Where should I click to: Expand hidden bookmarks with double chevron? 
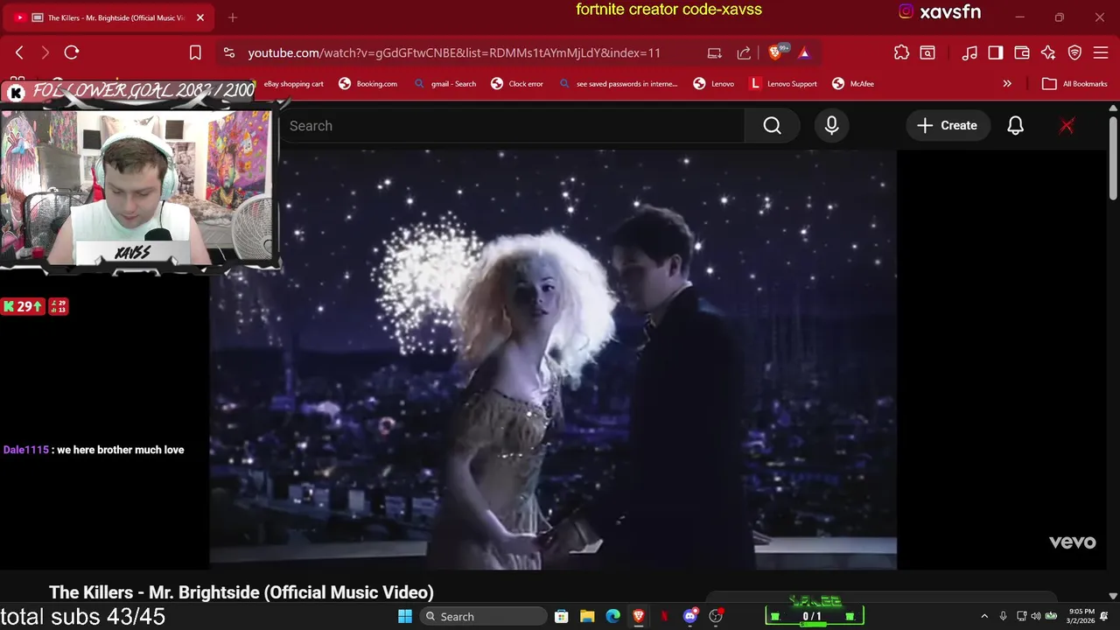click(x=1007, y=84)
